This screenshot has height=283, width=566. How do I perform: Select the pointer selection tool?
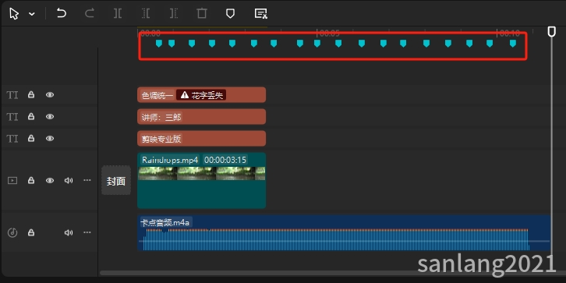[14, 14]
